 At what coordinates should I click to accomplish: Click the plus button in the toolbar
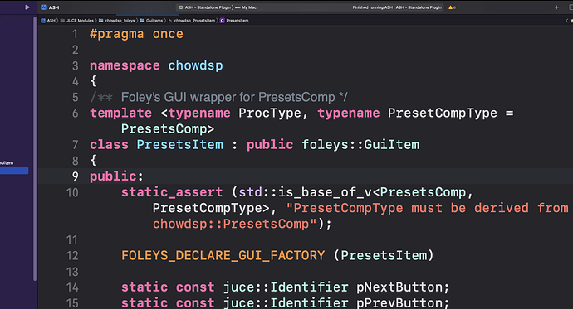[x=556, y=7]
